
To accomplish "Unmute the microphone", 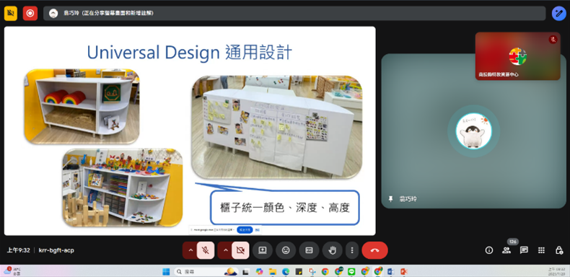I will point(206,250).
